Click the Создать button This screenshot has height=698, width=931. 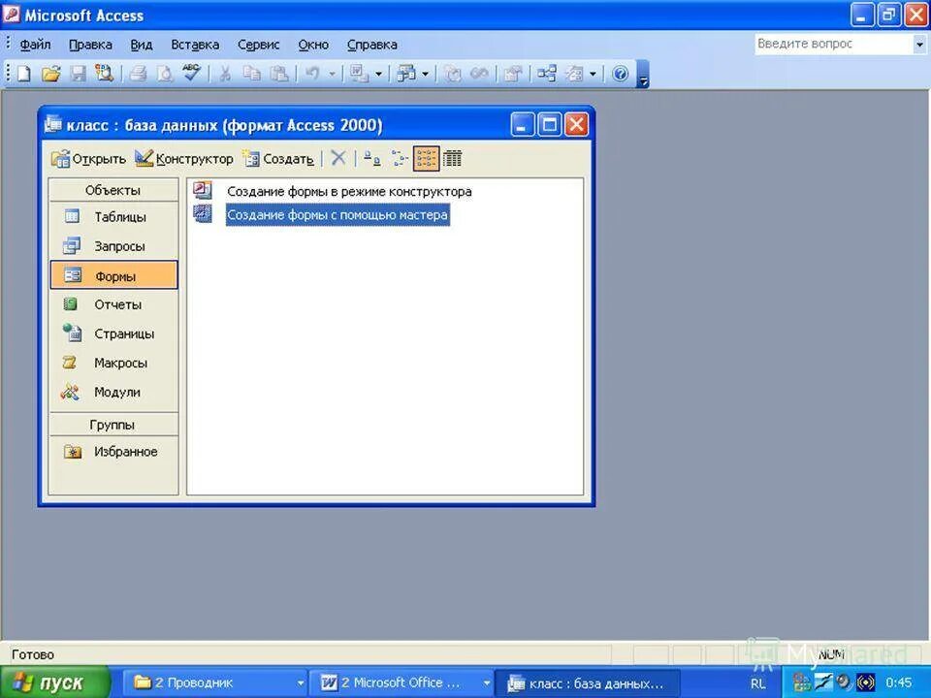pos(278,158)
